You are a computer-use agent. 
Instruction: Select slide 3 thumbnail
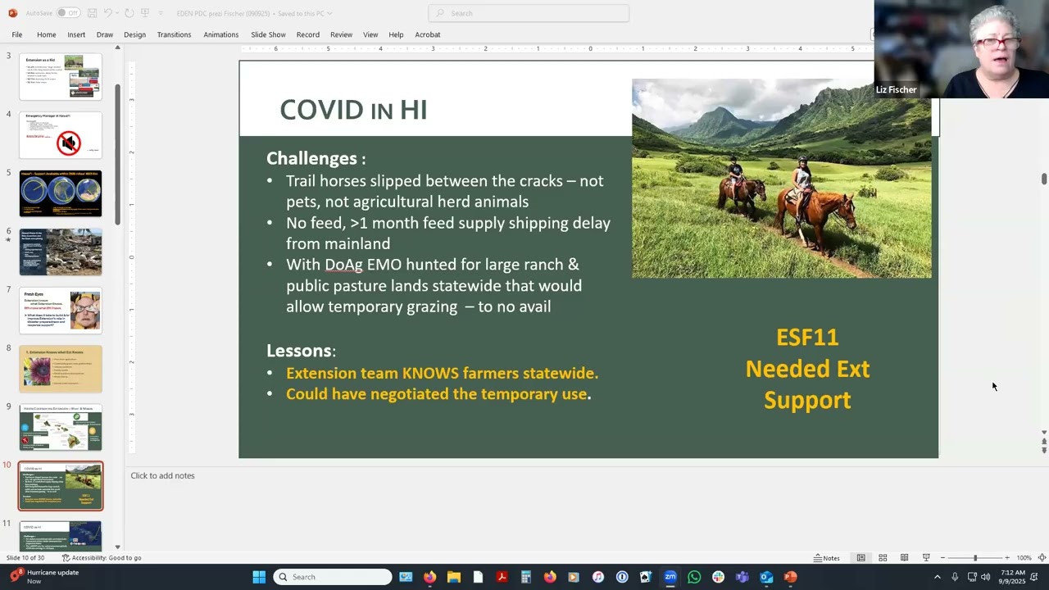(61, 76)
